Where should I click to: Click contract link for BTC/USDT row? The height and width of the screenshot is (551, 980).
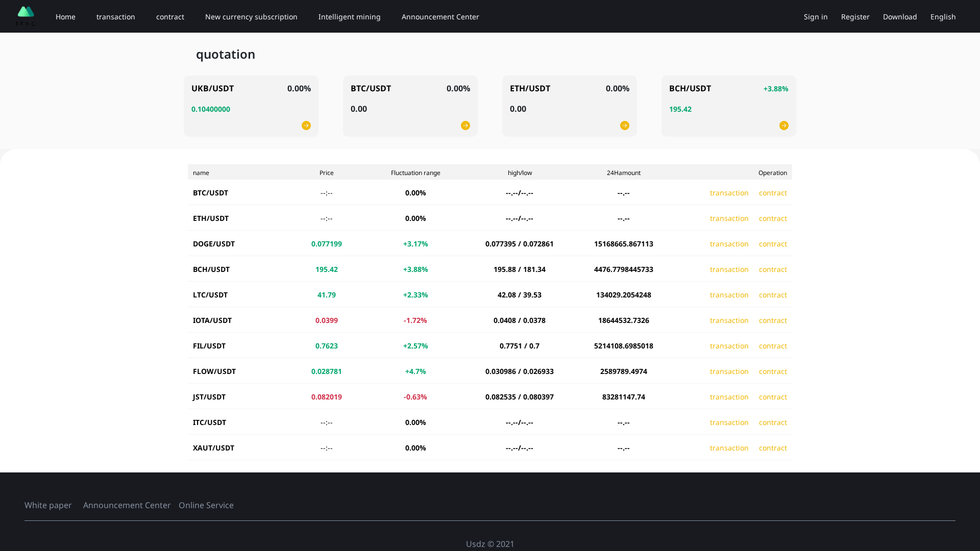773,193
